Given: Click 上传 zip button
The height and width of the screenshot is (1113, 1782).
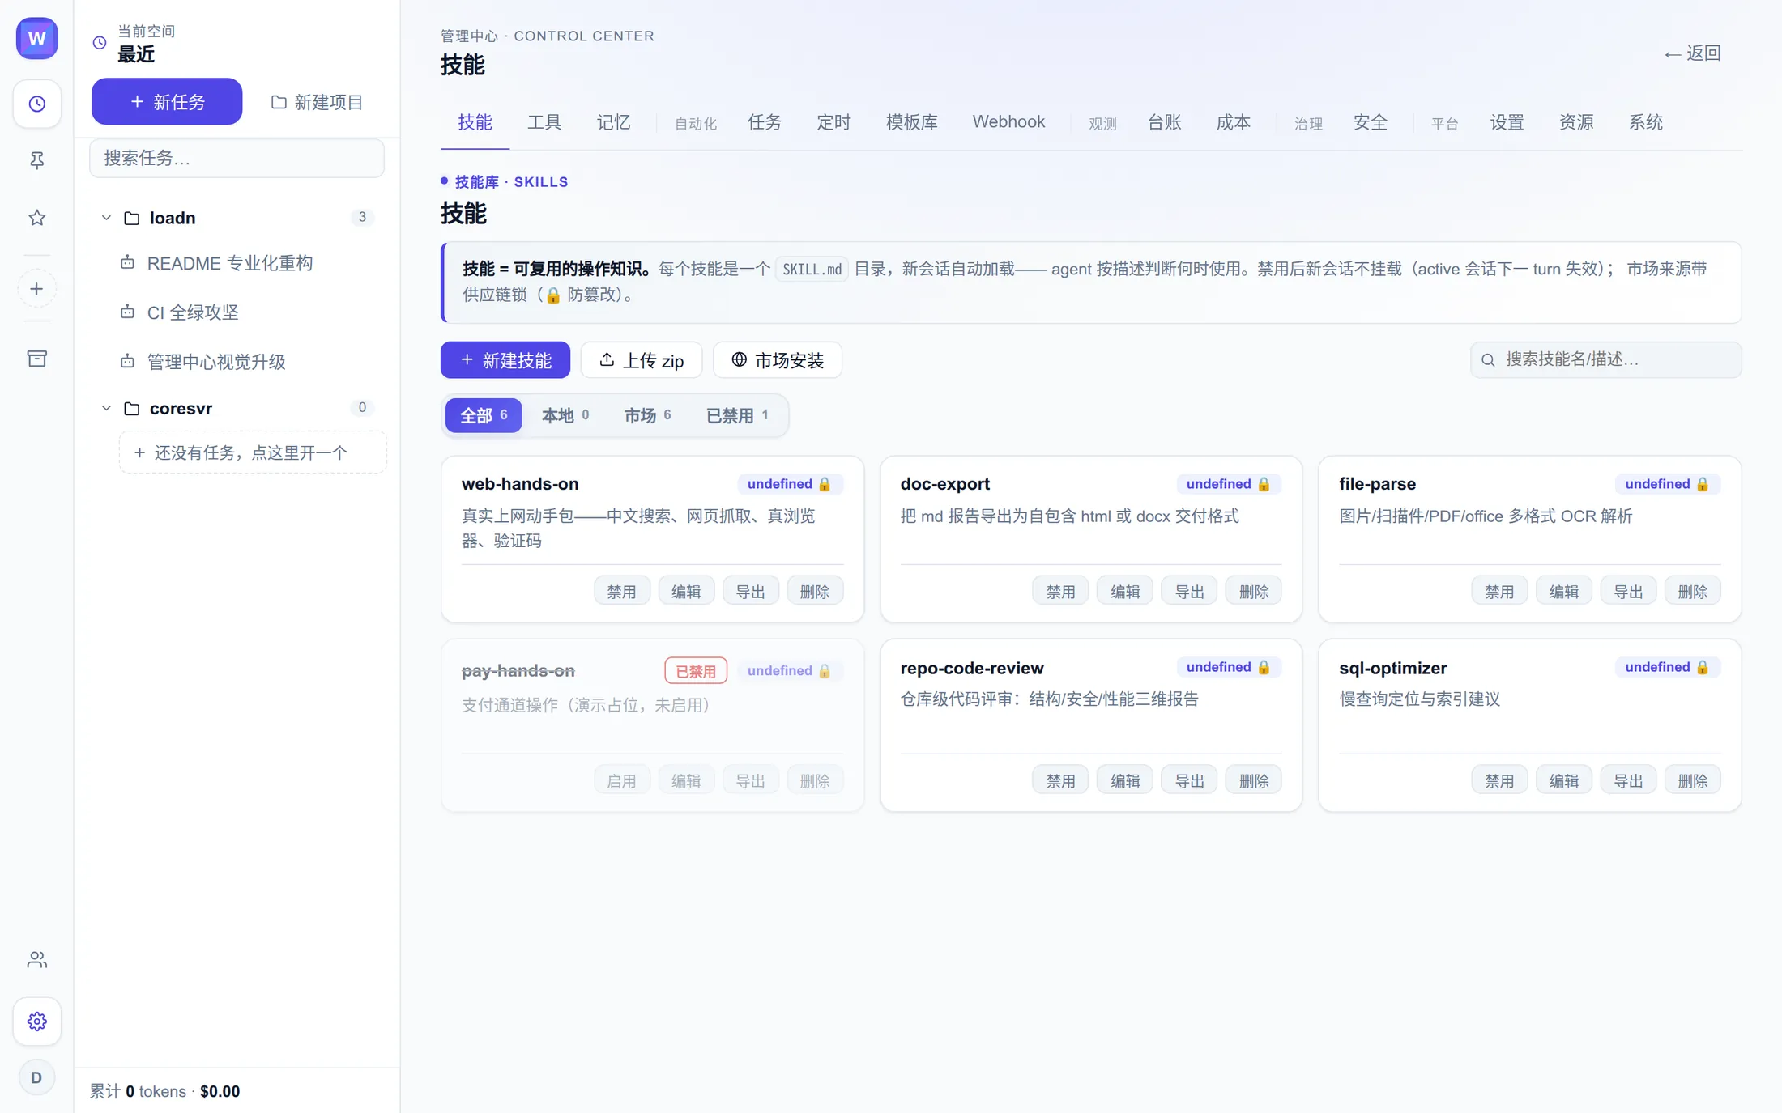Looking at the screenshot, I should click(642, 360).
